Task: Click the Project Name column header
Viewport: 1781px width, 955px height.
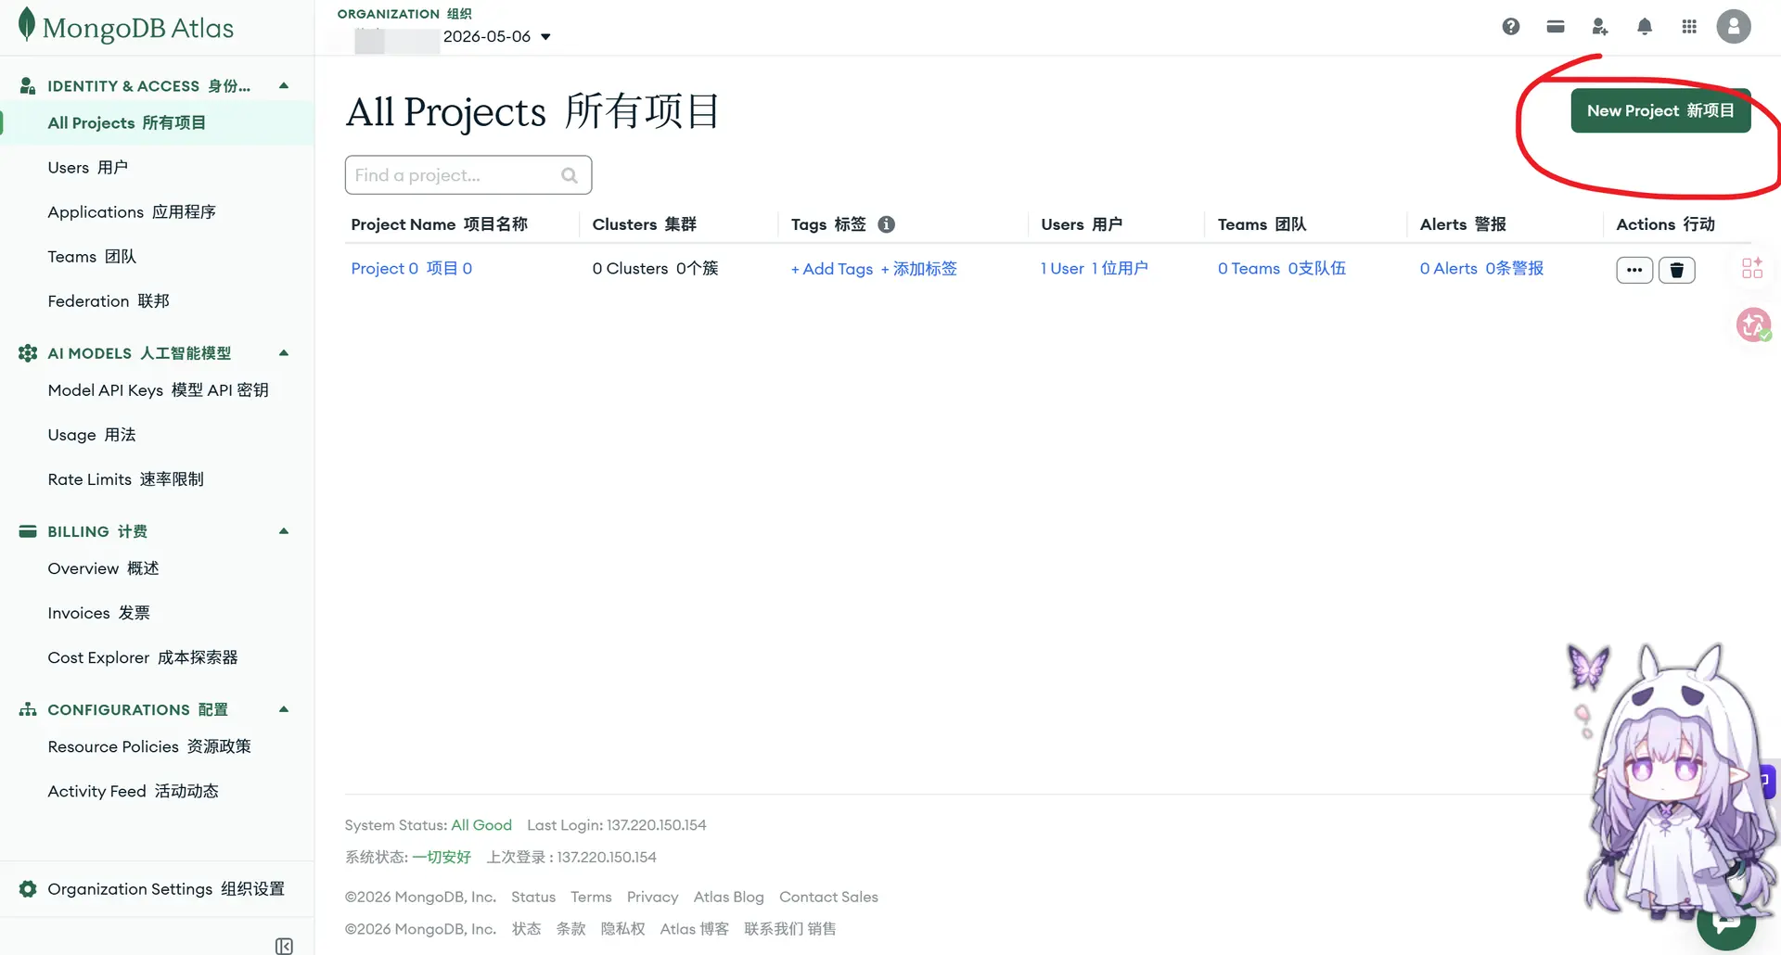Action: pyautogui.click(x=440, y=224)
